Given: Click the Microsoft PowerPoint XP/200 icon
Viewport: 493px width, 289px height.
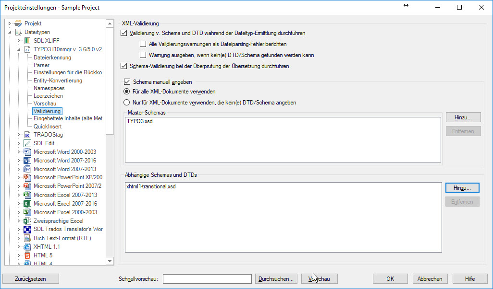Looking at the screenshot, I should 27,177.
